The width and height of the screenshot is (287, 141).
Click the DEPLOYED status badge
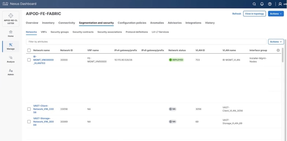[x=176, y=60]
